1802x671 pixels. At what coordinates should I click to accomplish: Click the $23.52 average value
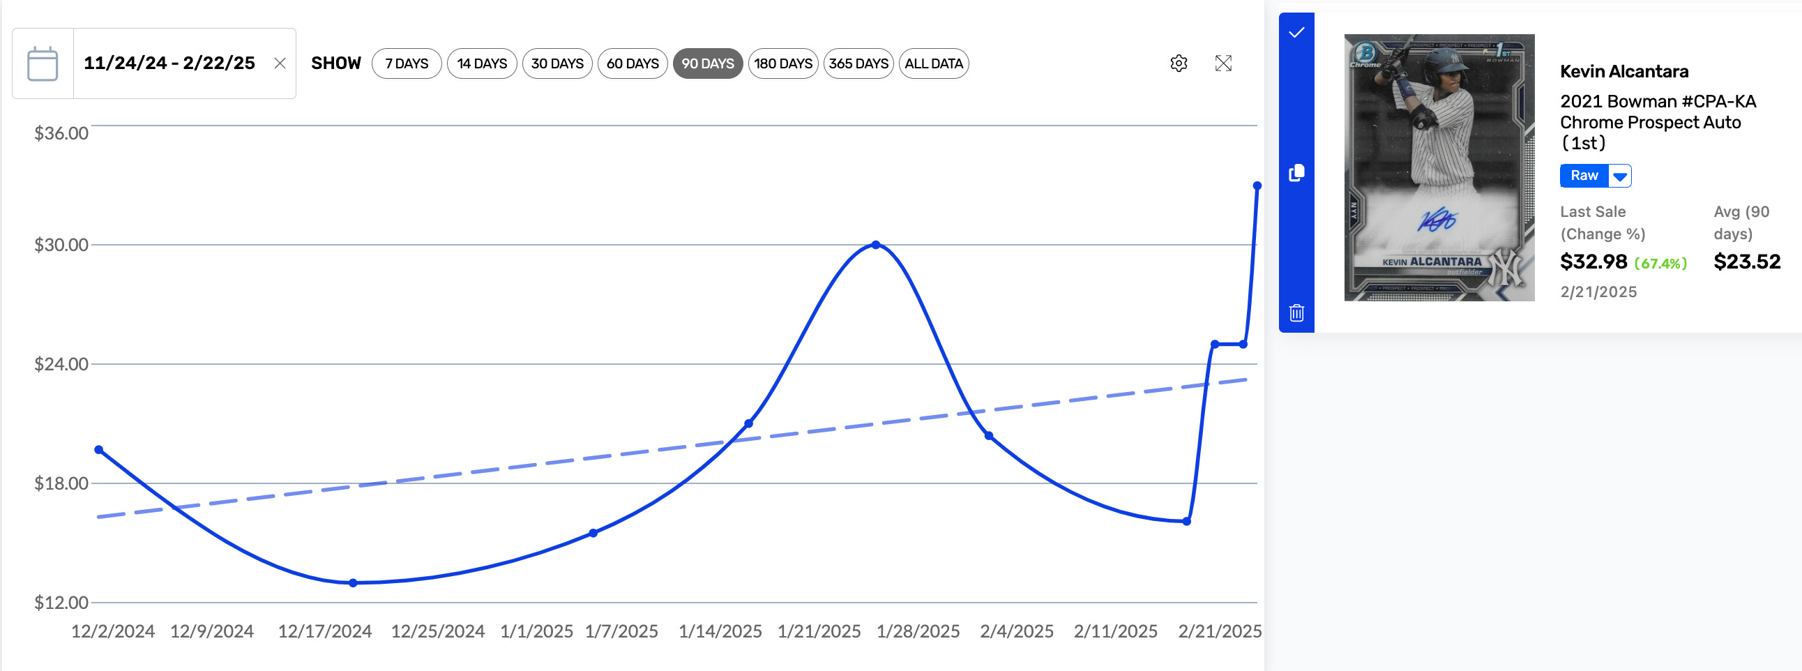1747,262
